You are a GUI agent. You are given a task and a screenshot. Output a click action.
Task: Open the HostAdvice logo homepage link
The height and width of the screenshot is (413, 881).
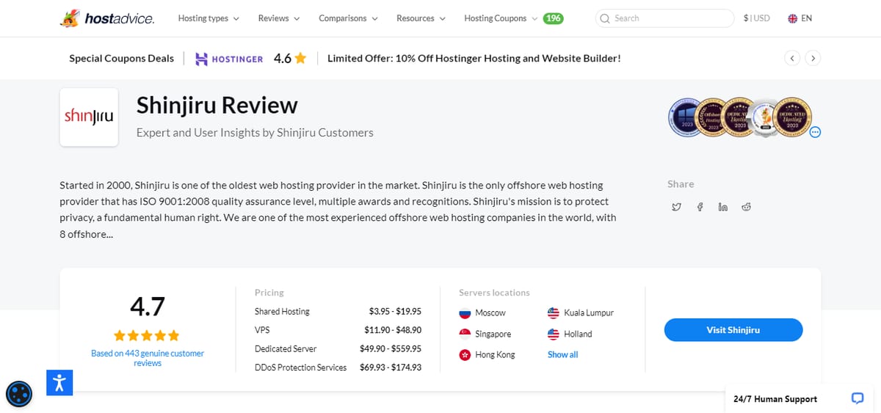coord(107,18)
